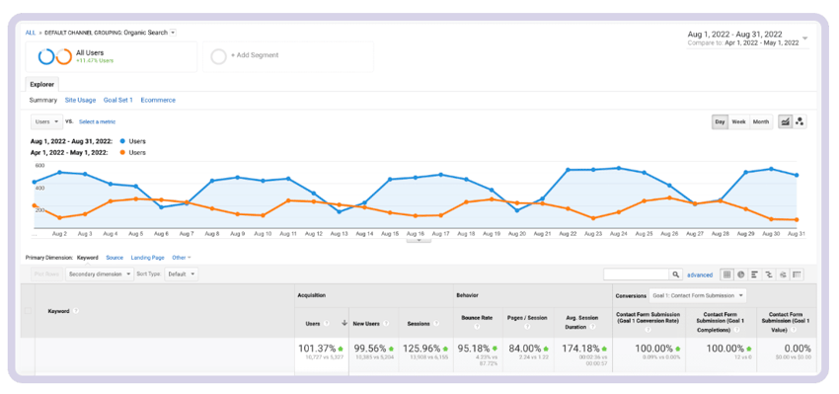Click the table search input field
The image size is (839, 394).
coord(637,275)
